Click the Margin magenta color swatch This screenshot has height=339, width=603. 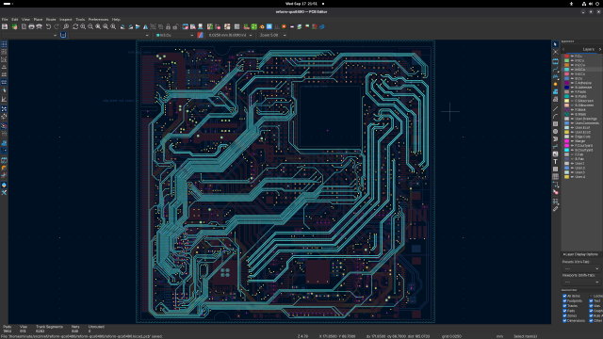pyautogui.click(x=566, y=141)
